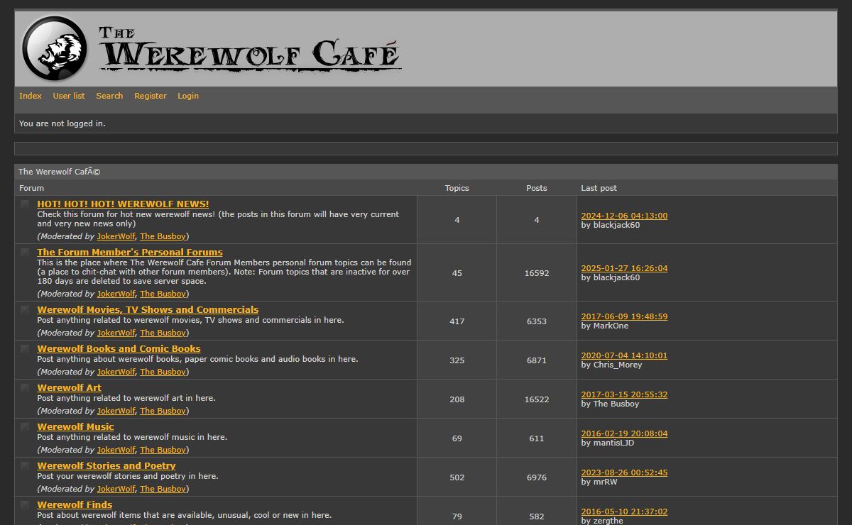The width and height of the screenshot is (852, 525).
Task: Click status icon beside Werewolf Stories and Poetry
Action: pyautogui.click(x=25, y=466)
